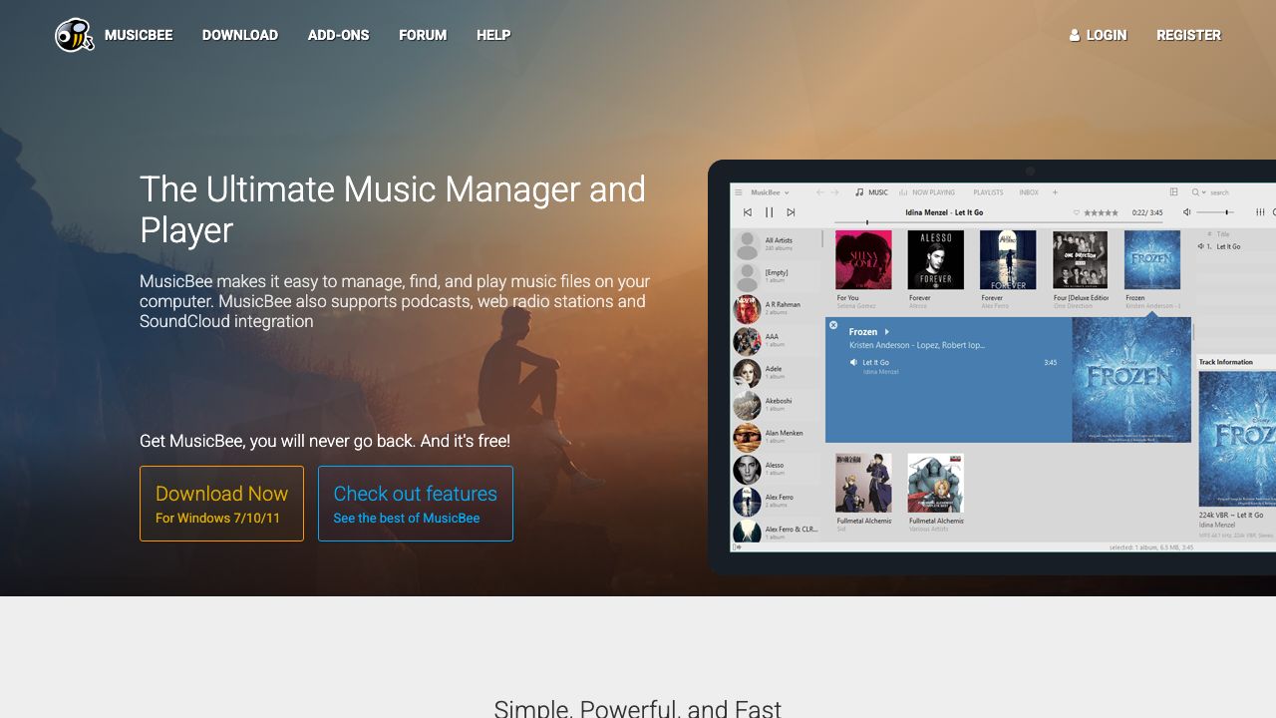
Task: Select the small Frozen album cover in the grid
Action: 1152,260
